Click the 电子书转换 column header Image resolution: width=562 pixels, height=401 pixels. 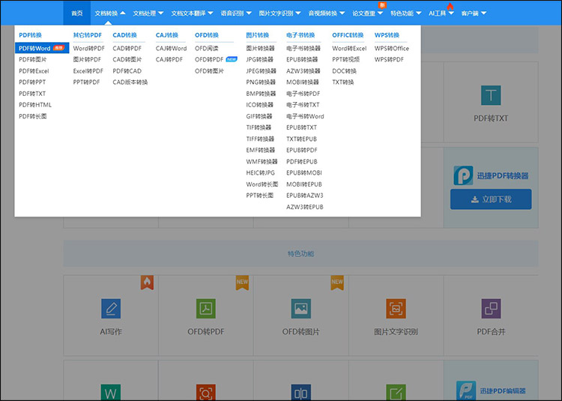pos(300,35)
